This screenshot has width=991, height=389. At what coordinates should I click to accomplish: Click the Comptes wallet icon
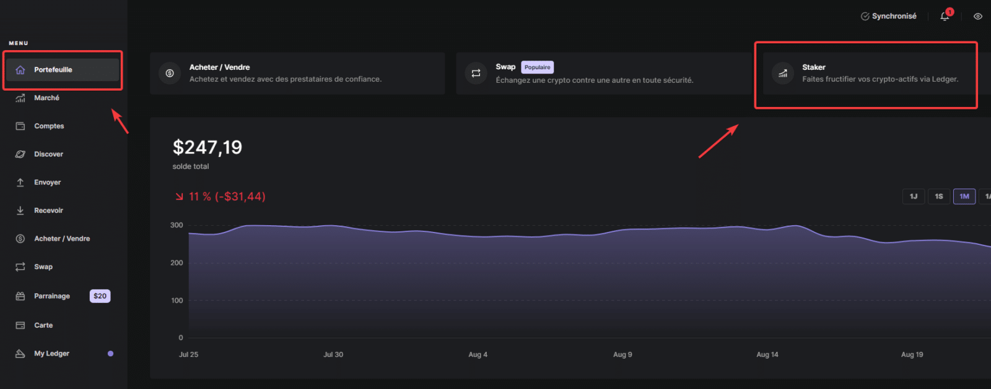click(20, 126)
